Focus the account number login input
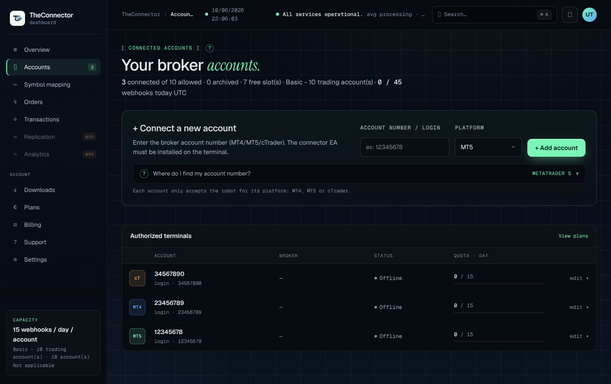Image resolution: width=611 pixels, height=384 pixels. (x=404, y=147)
